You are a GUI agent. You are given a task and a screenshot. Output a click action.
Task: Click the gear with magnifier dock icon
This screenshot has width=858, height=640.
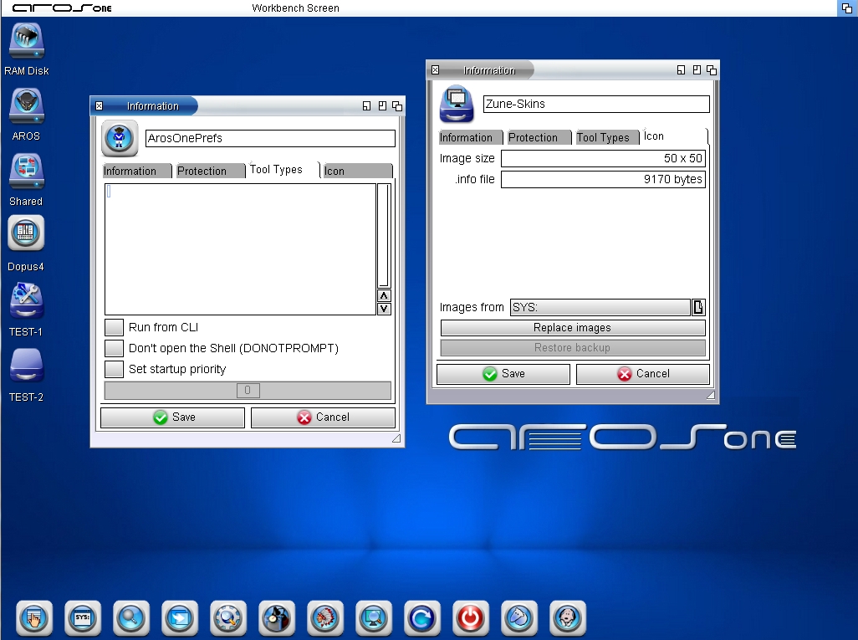pos(228,618)
